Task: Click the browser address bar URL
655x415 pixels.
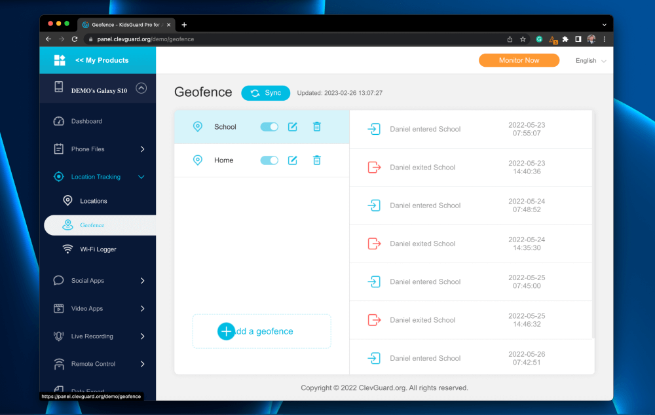Action: coord(145,39)
